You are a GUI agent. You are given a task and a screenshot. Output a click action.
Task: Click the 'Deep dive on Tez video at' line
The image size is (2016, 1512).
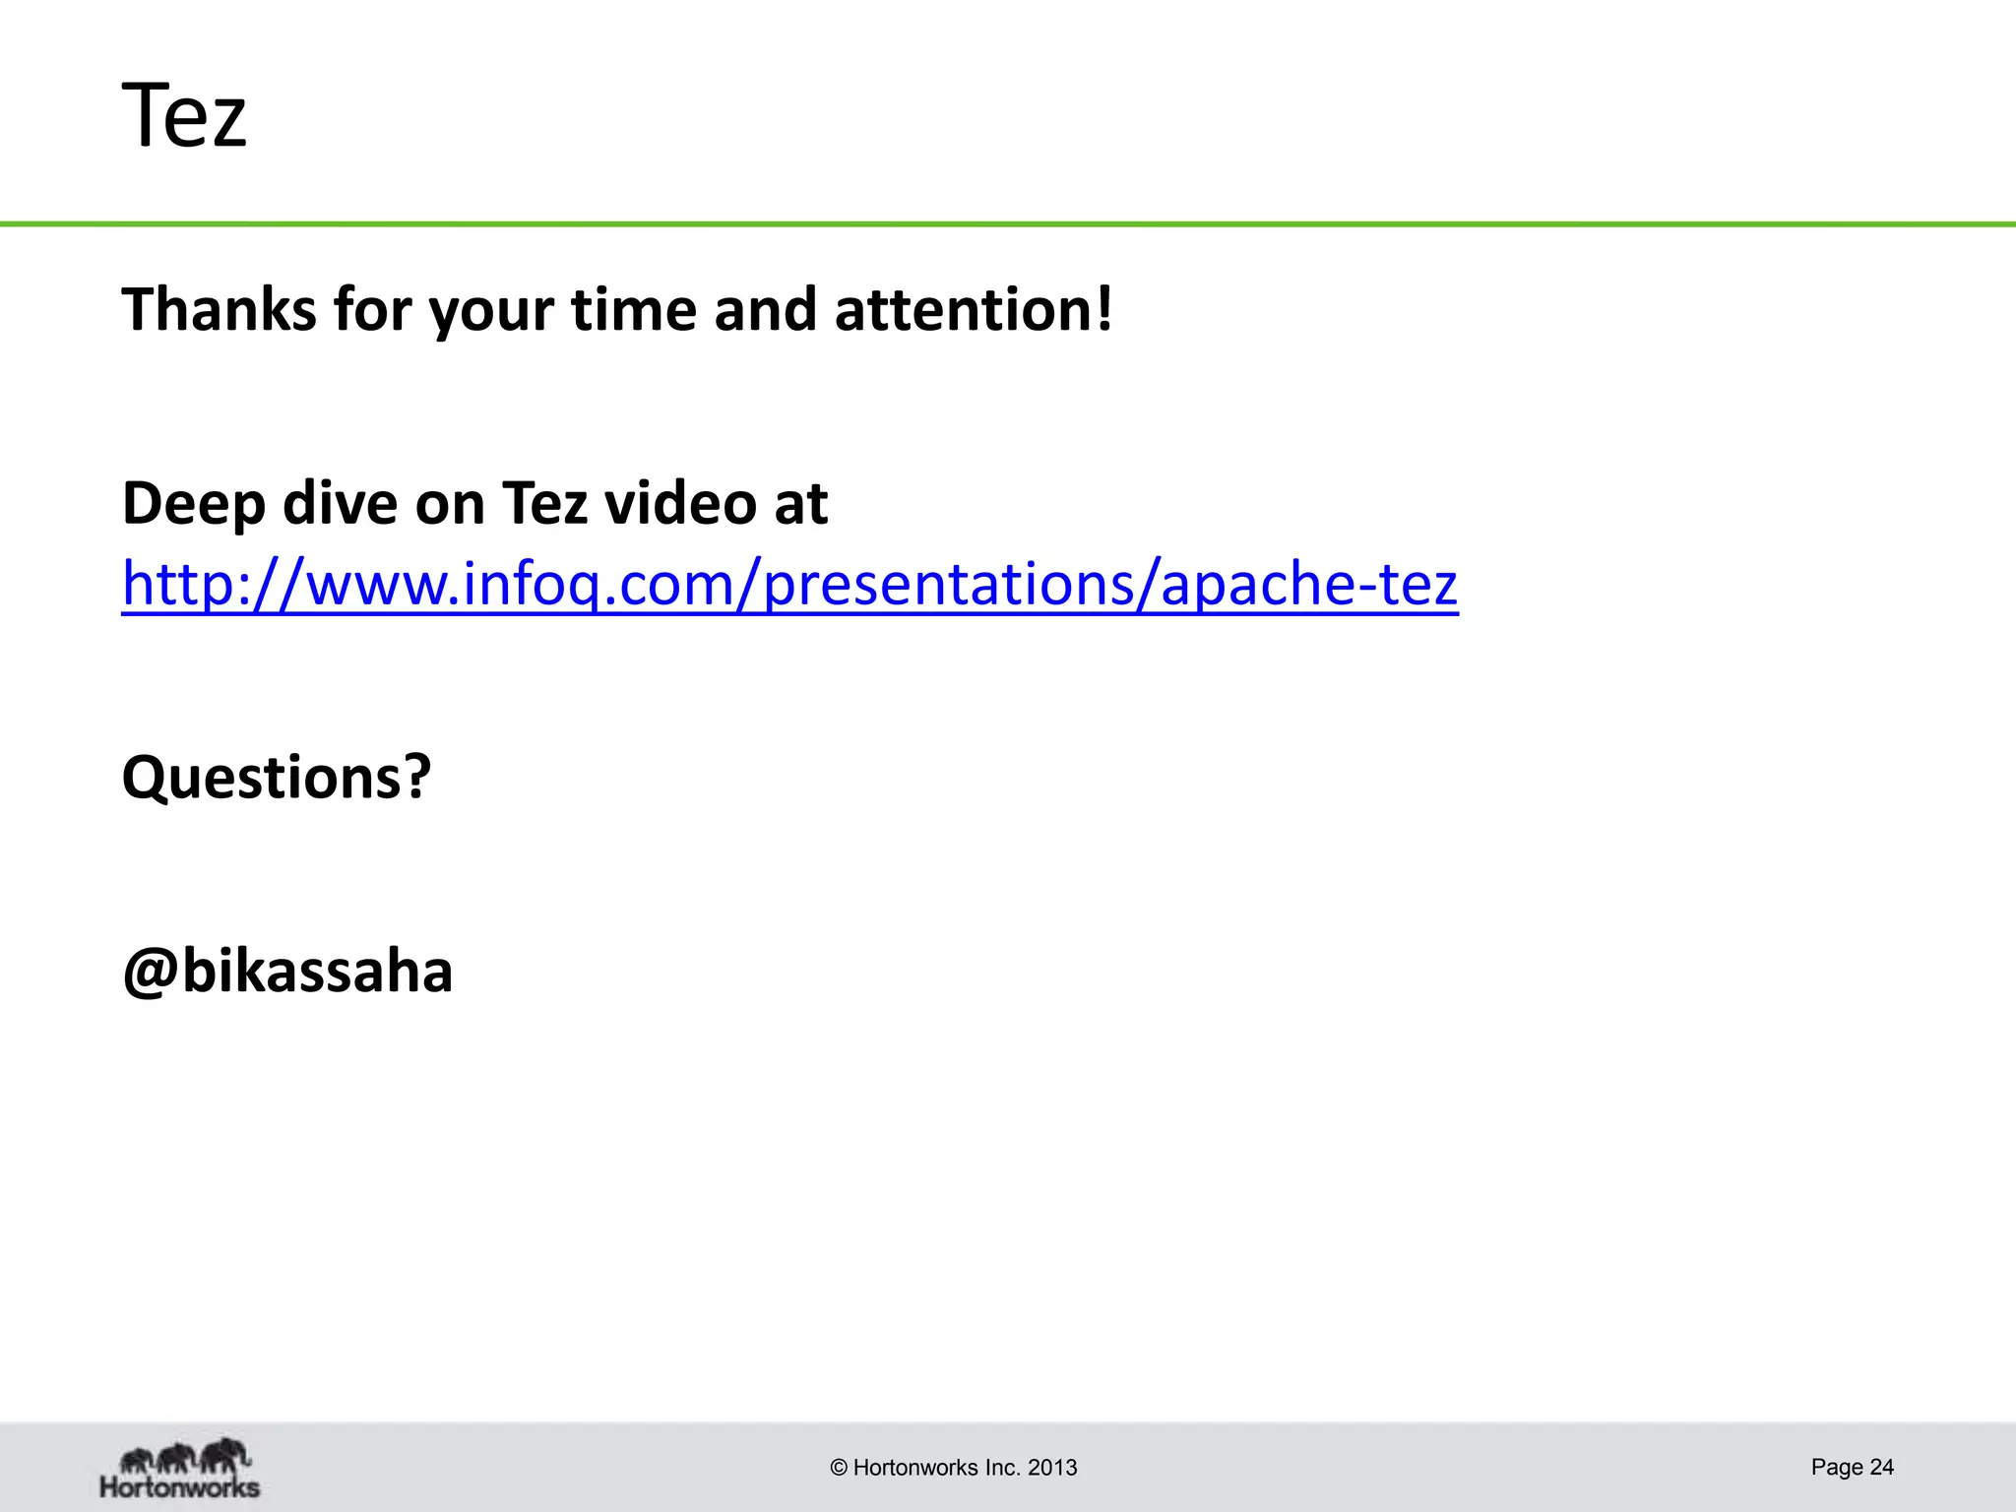[474, 503]
